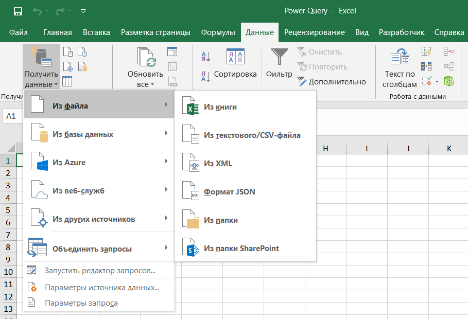
Task: Sort ascending with the А-Я icon
Action: coord(205,56)
